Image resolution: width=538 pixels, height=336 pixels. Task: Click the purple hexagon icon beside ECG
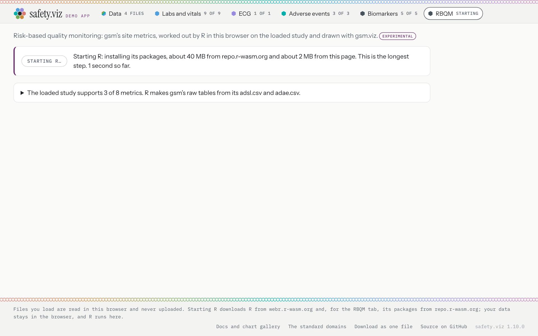[x=234, y=13]
